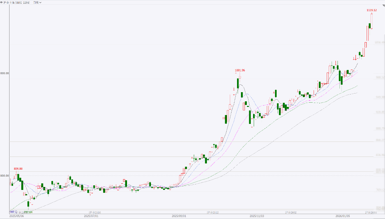The image size is (385, 219).
Task: Click the topmost red candlestick at 1119.12
Action: pyautogui.click(x=372, y=21)
